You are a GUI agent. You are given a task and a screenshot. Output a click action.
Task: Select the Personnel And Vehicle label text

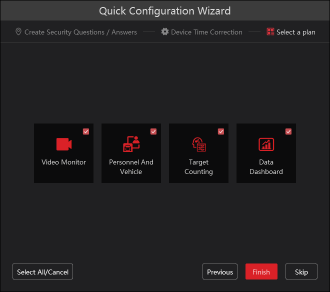click(x=131, y=166)
